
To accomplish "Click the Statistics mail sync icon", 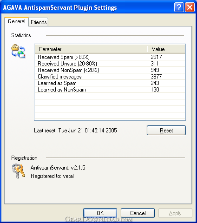I will pos(18,51).
